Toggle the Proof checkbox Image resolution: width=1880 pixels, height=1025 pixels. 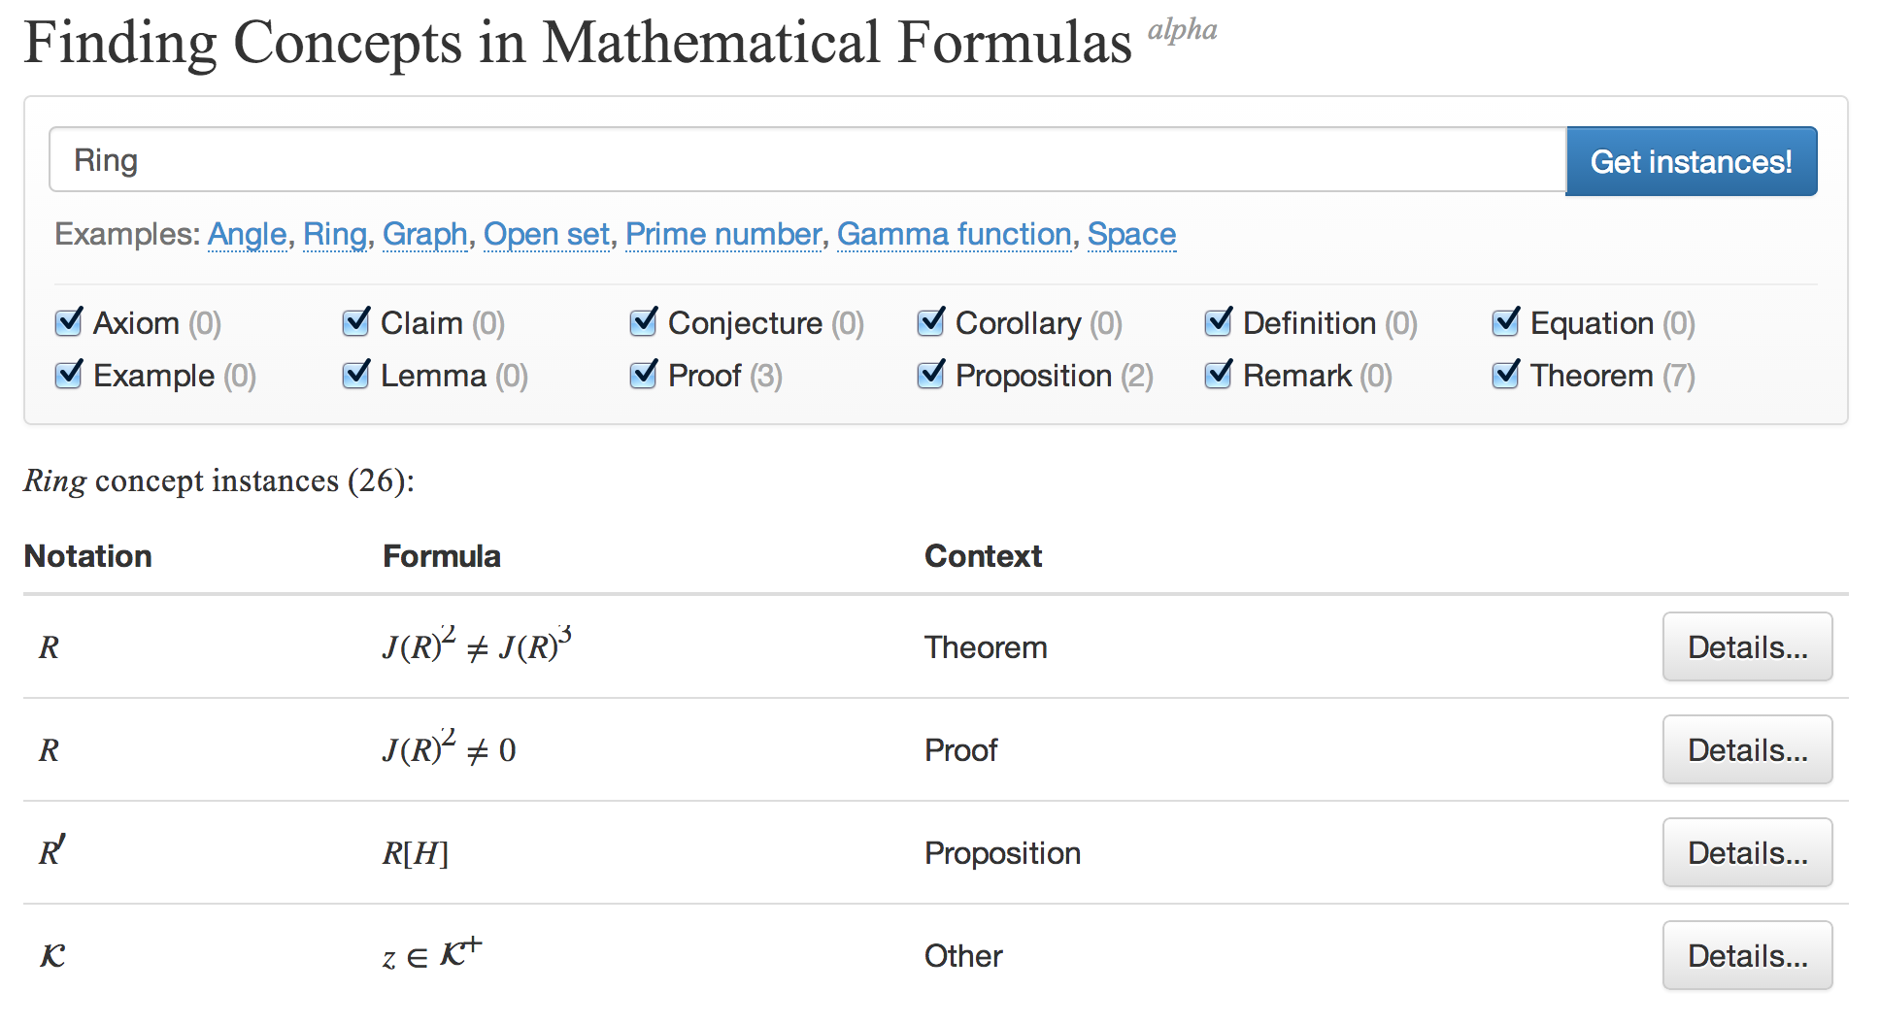pyautogui.click(x=644, y=375)
